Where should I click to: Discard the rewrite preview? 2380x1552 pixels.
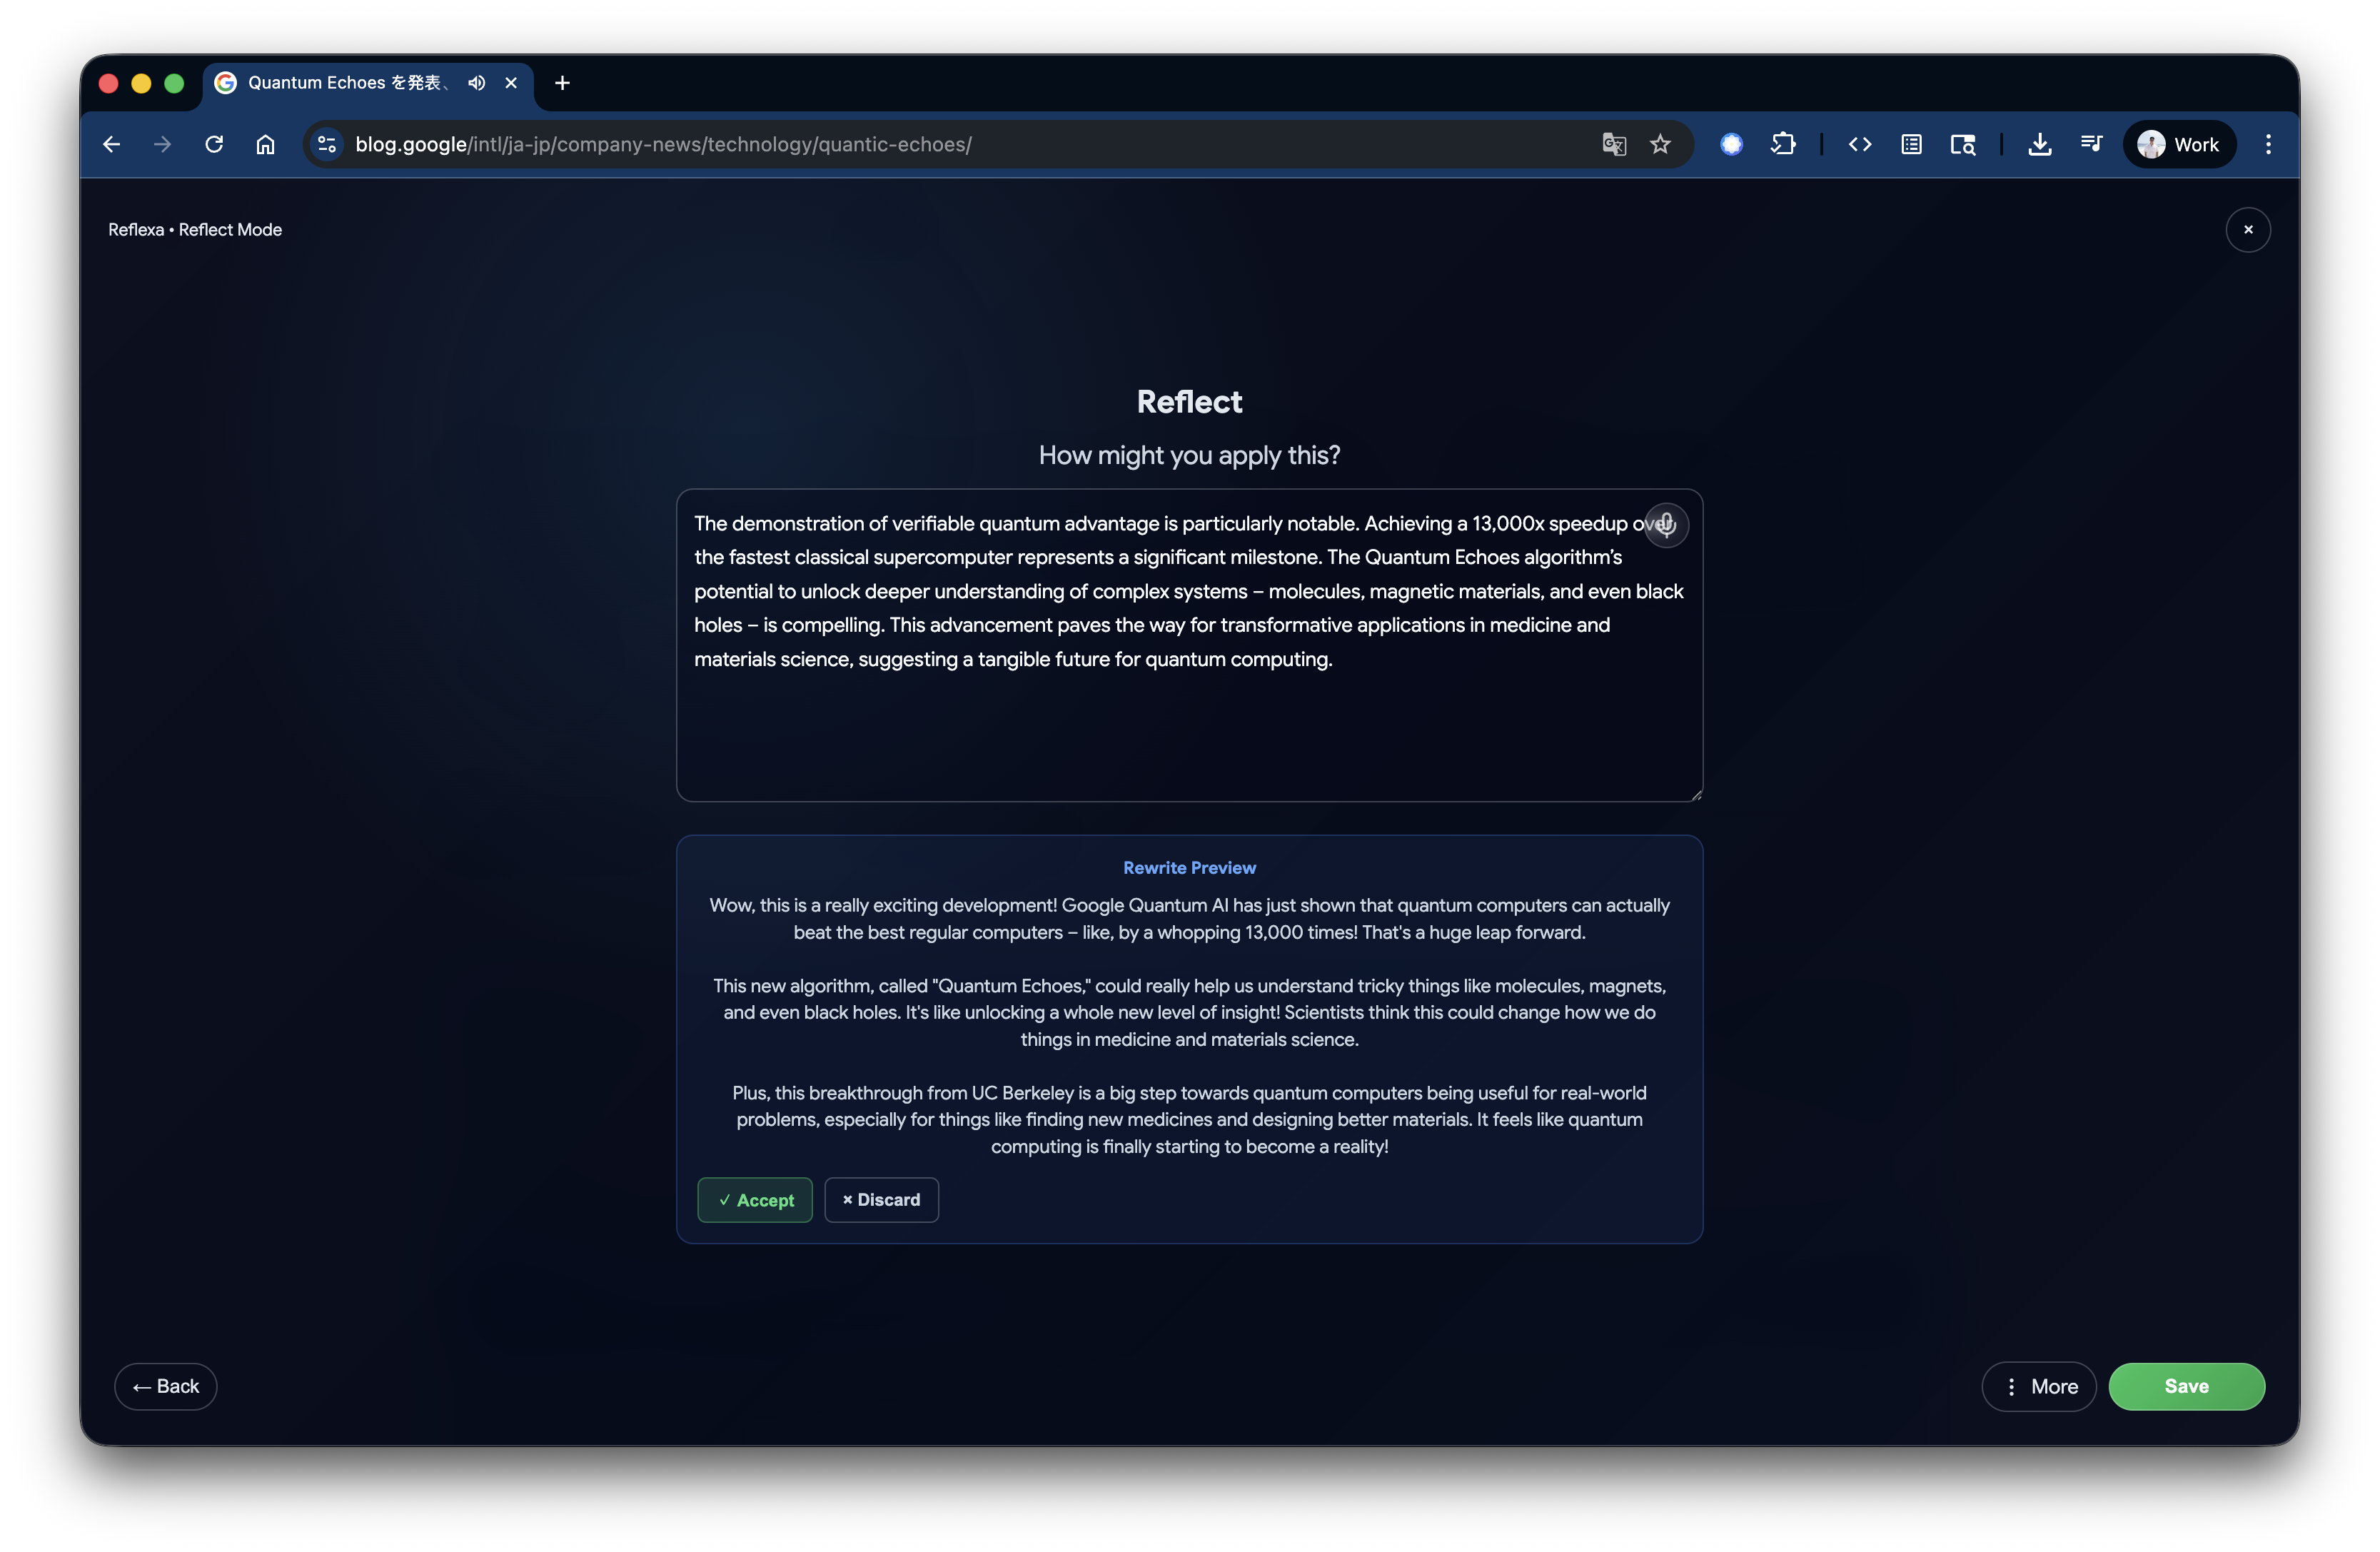[x=881, y=1200]
